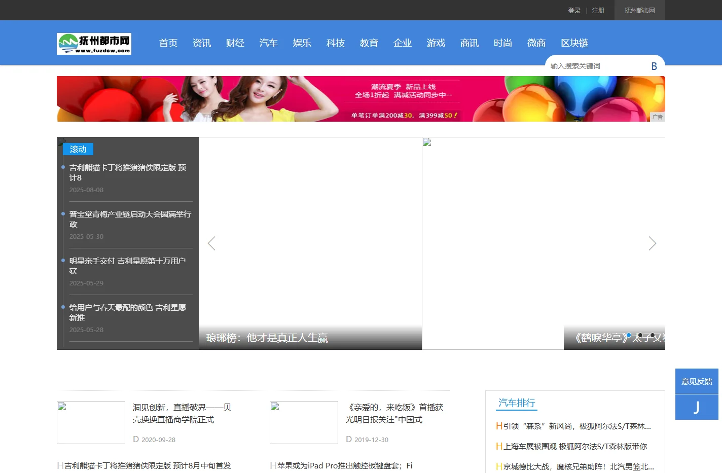Click the 滚动 section label

pos(78,149)
